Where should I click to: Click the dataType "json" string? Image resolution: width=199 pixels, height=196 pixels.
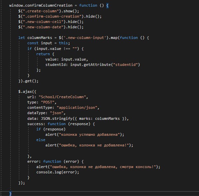click(56, 113)
